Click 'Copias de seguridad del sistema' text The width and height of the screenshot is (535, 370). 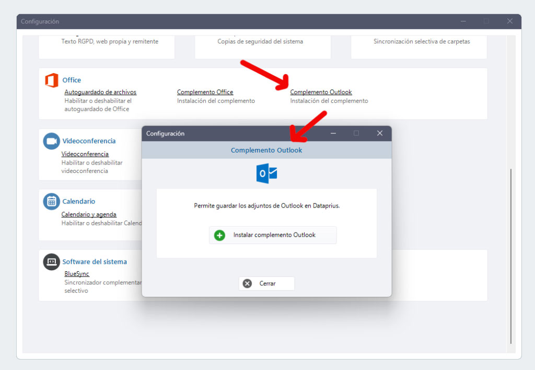pyautogui.click(x=260, y=41)
